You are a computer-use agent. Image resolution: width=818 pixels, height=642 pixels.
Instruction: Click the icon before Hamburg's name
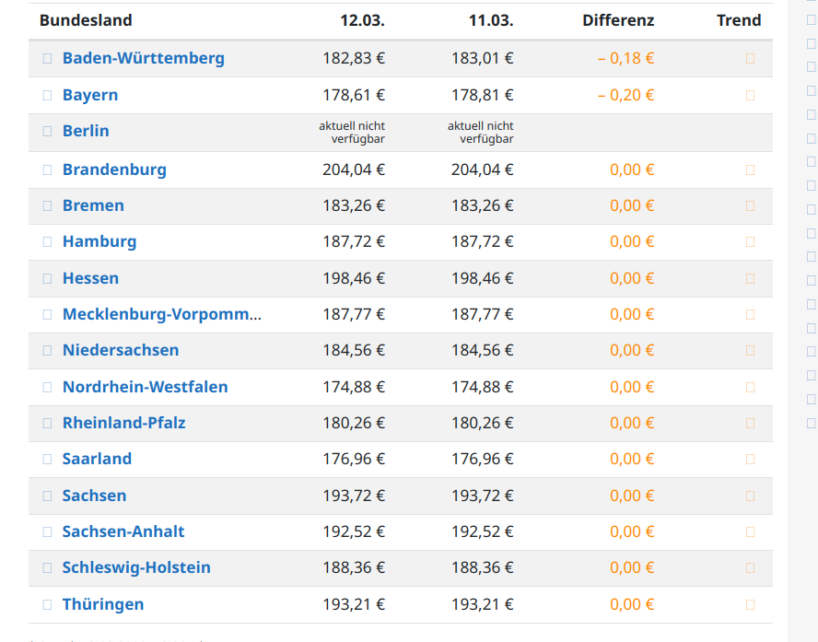(x=48, y=242)
